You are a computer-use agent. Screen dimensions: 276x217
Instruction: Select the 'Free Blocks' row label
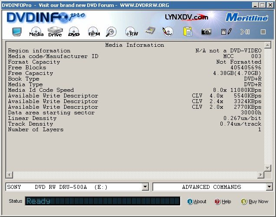27,68
